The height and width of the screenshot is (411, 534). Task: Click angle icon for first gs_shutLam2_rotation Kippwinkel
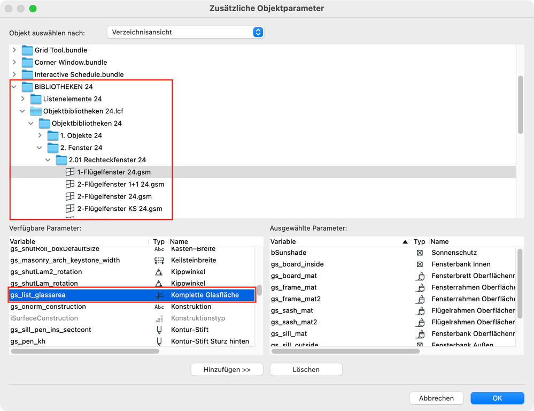click(159, 272)
